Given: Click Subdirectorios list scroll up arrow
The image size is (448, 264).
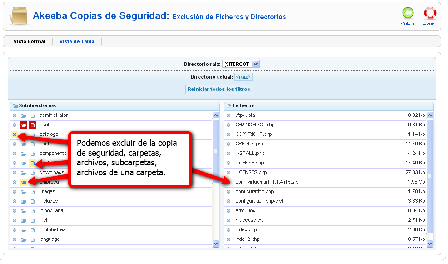Looking at the screenshot, I should point(216,116).
